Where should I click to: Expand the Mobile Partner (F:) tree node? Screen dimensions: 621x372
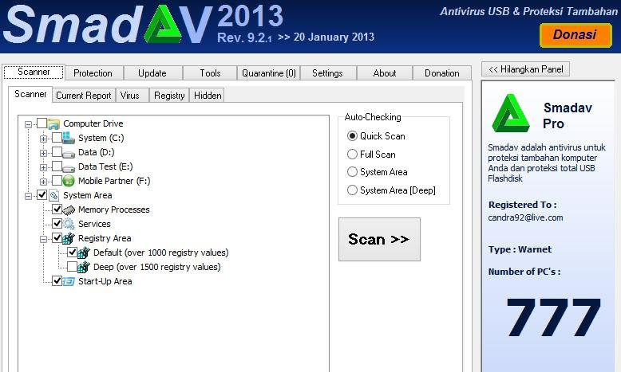pyautogui.click(x=43, y=182)
